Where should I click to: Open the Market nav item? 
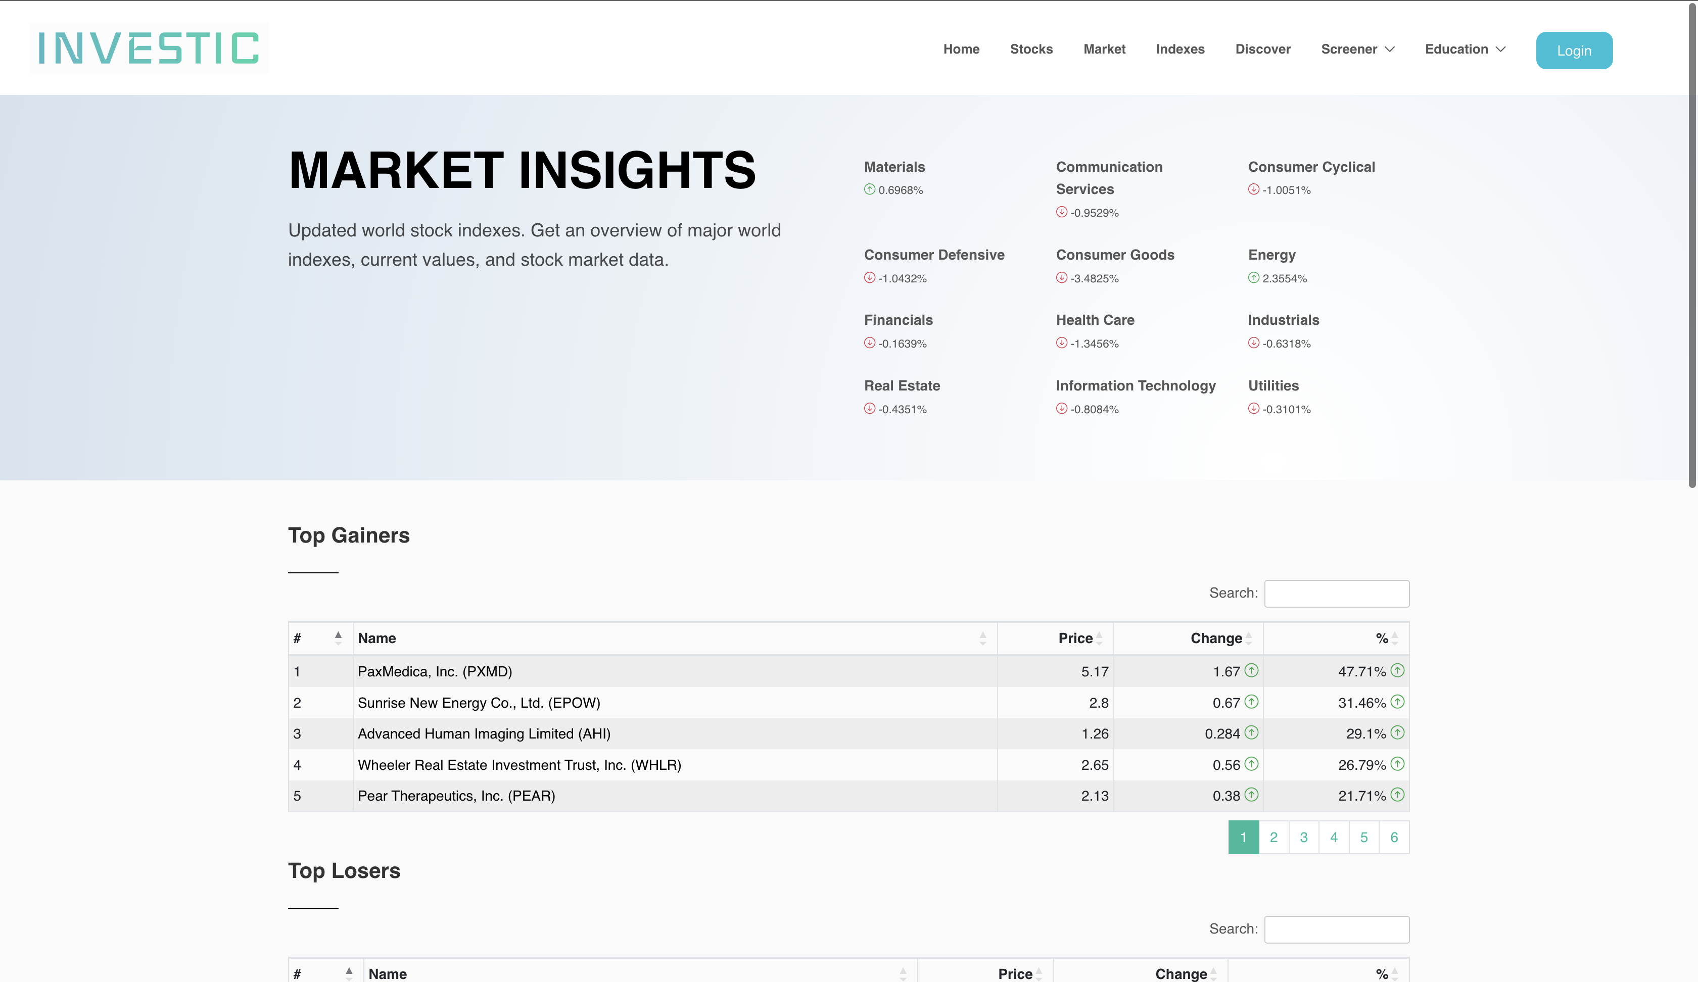point(1104,49)
